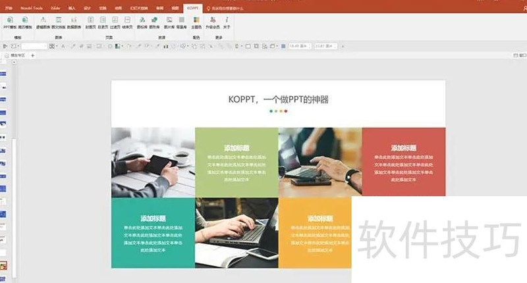This screenshot has width=527, height=283.
Task: Switch to the 审阅 review tab
Action: coord(160,8)
